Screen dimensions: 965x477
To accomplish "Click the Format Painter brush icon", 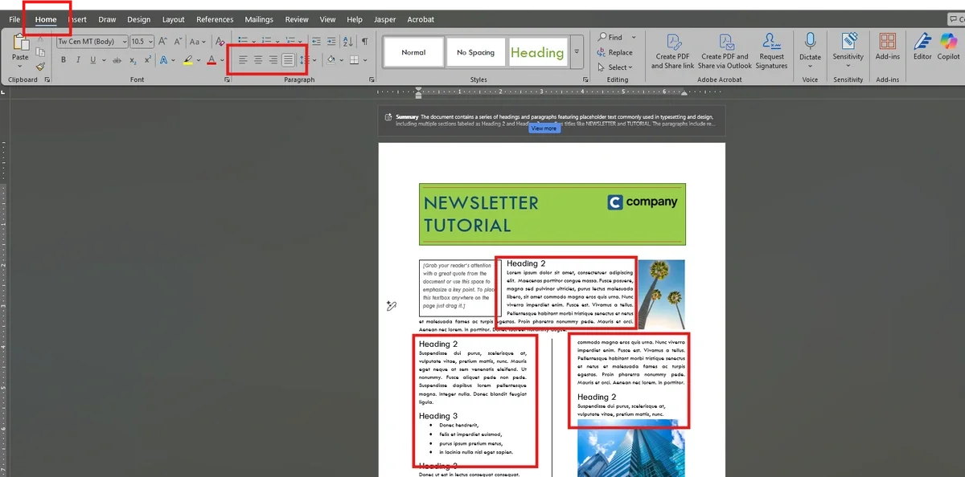I will pos(39,67).
